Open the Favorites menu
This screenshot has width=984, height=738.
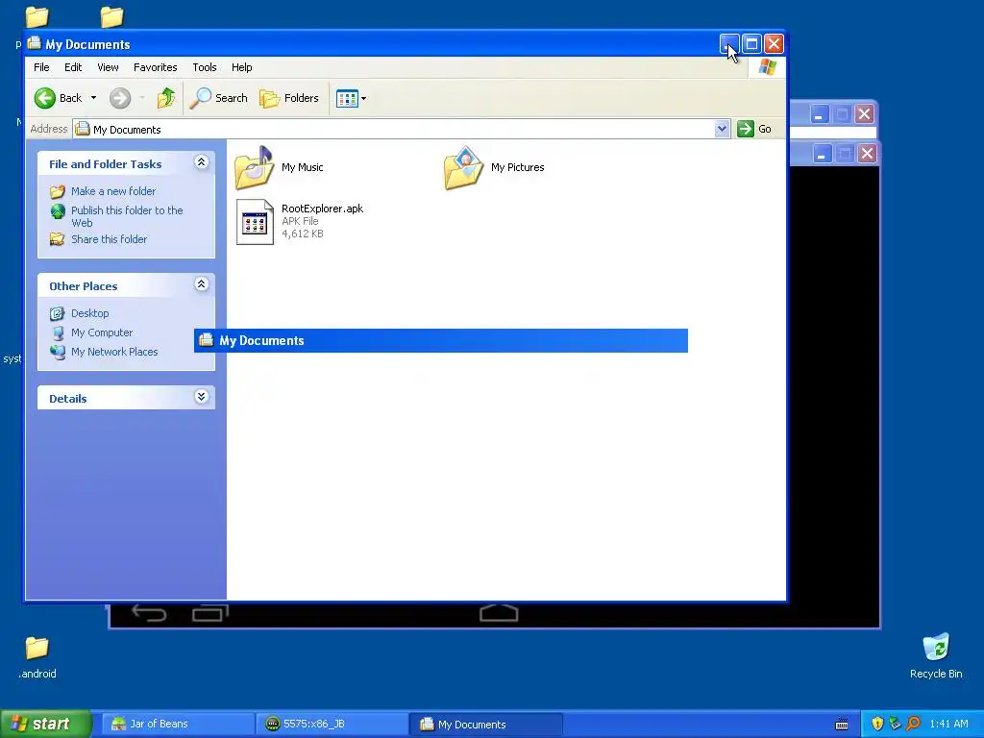(155, 67)
